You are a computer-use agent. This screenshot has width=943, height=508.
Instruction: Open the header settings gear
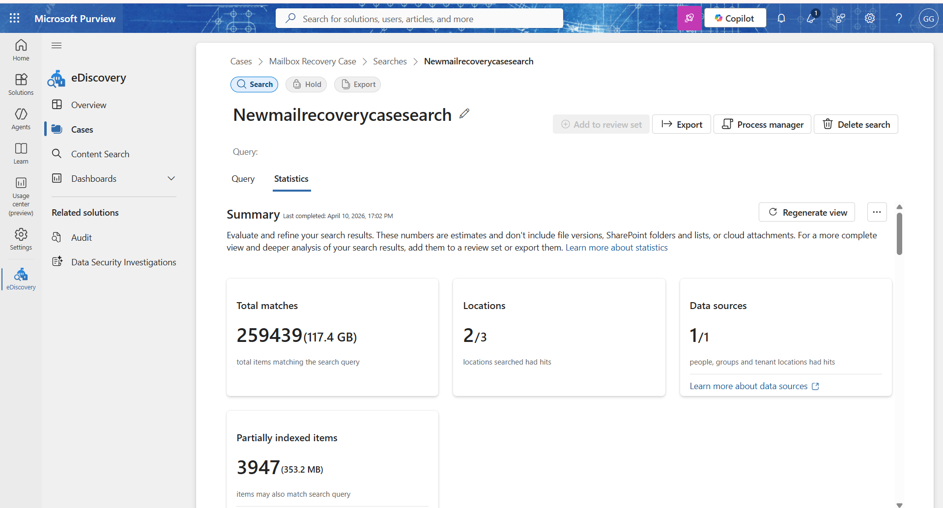point(869,18)
